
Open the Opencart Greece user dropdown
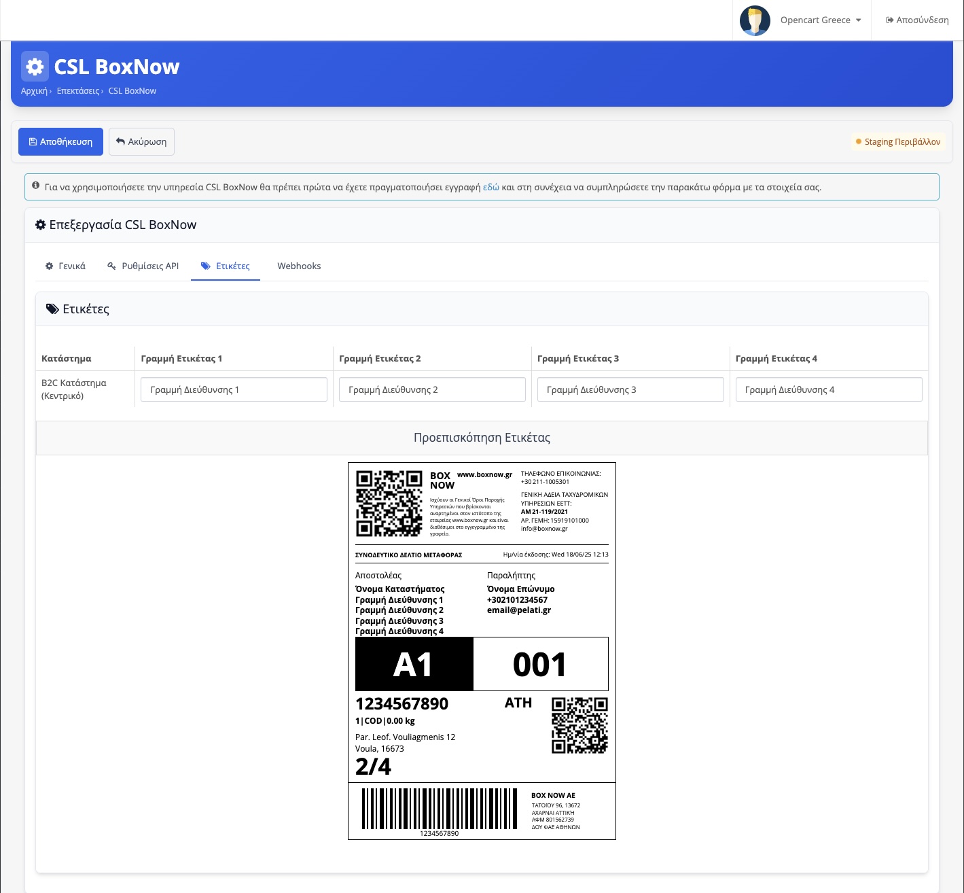click(821, 20)
